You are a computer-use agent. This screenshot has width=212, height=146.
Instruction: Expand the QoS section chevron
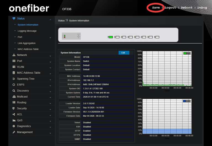50,121
